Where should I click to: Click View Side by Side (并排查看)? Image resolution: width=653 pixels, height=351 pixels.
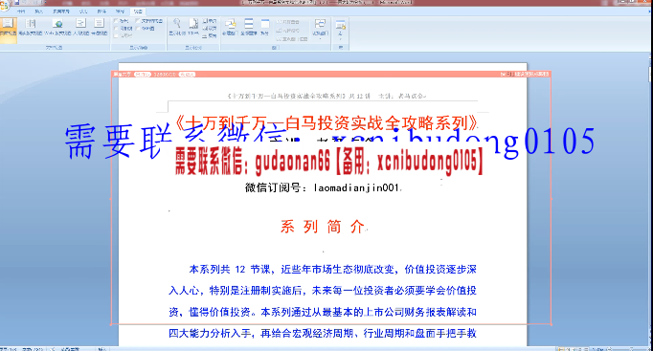288,22
